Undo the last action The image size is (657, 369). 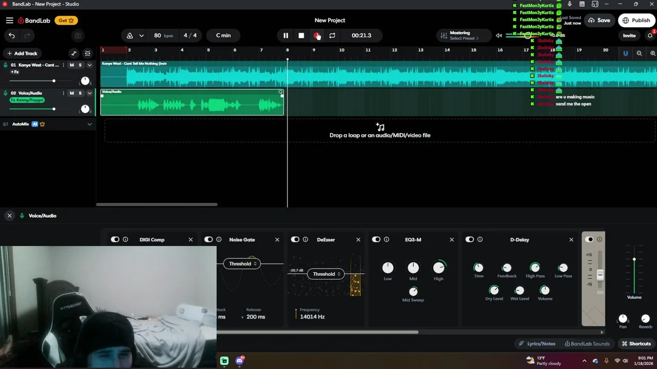12,35
